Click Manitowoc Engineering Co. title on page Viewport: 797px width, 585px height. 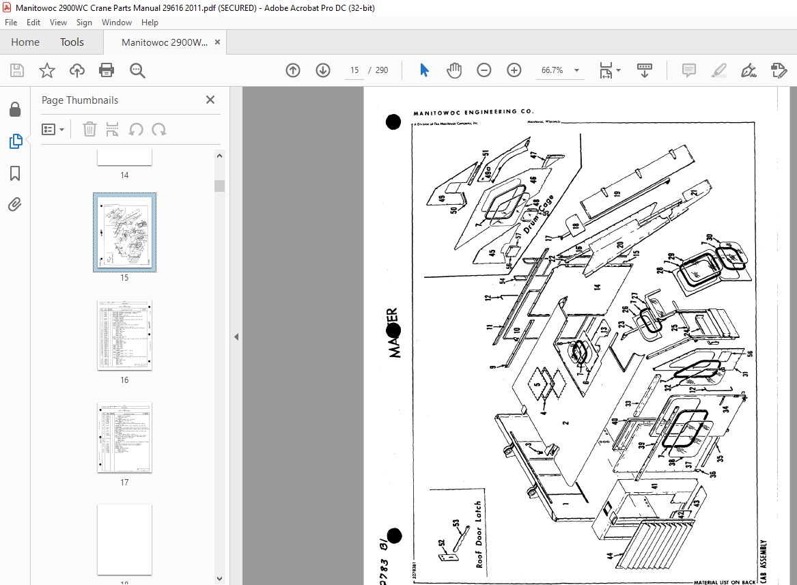[x=473, y=112]
